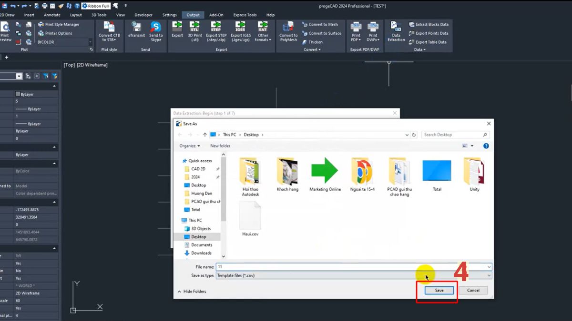Click the ByLayer color swatch in properties
The height and width of the screenshot is (321, 572).
click(17, 94)
